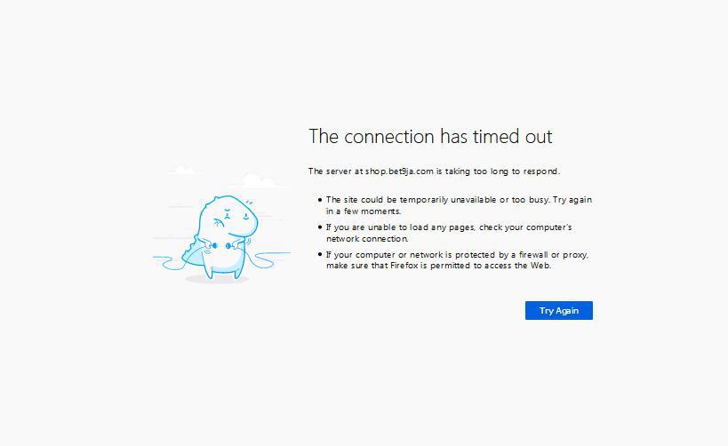The image size is (728, 446).
Task: Click the unplugged cable connectors the dinosaur holds
Action: [x=221, y=246]
